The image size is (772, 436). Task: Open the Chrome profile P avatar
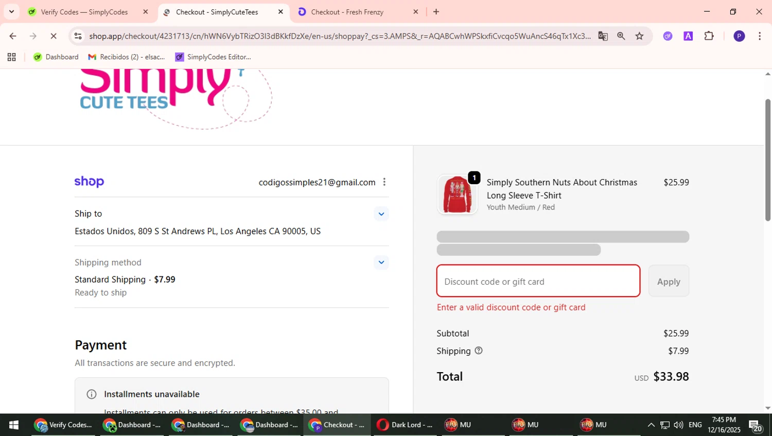tap(739, 36)
